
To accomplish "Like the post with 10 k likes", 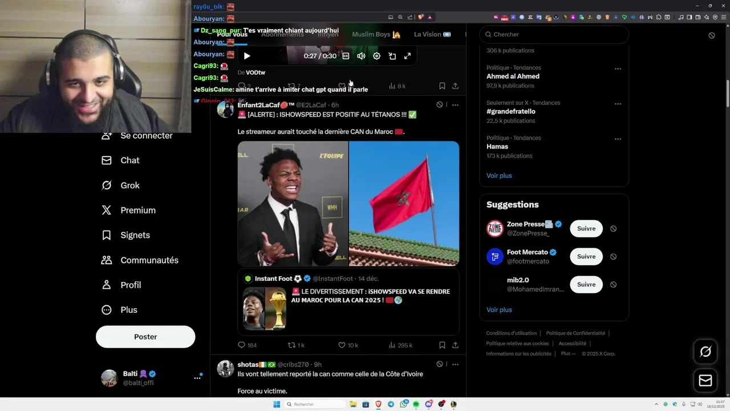I will [x=348, y=345].
